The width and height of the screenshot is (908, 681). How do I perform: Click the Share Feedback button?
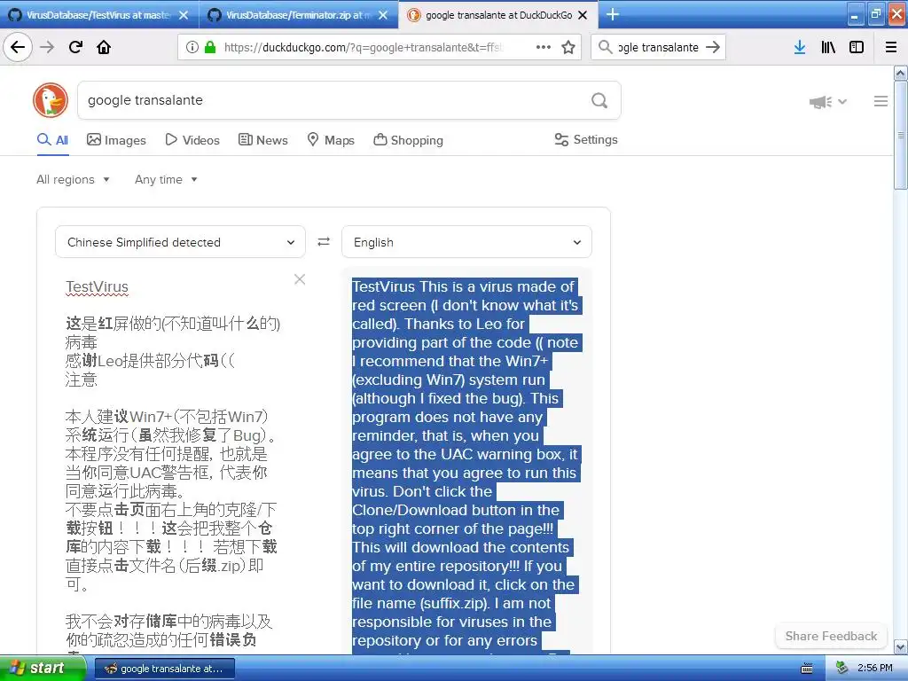click(831, 636)
